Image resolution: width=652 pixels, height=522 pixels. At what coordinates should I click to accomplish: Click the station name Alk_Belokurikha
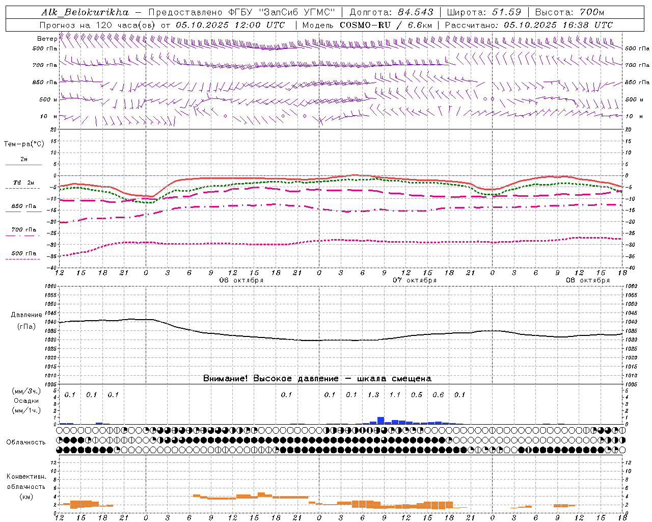(x=85, y=12)
